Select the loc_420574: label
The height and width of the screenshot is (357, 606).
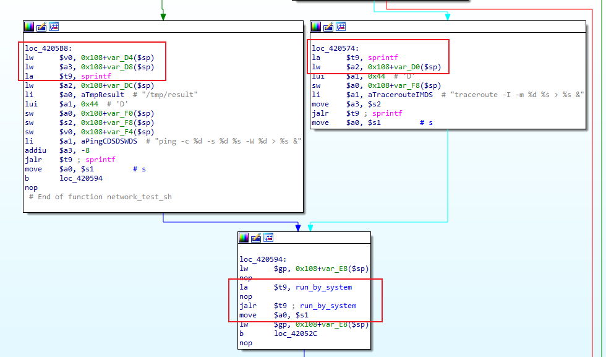[x=335, y=48]
